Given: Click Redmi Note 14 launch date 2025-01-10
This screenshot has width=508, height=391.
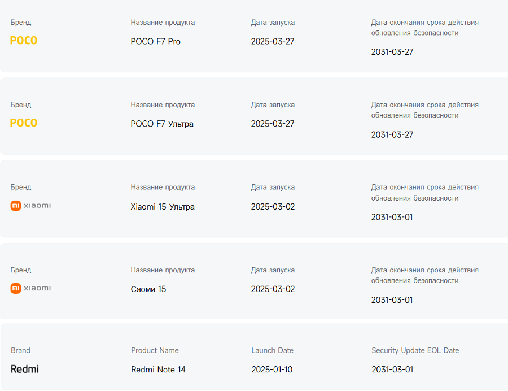Looking at the screenshot, I should (x=272, y=370).
